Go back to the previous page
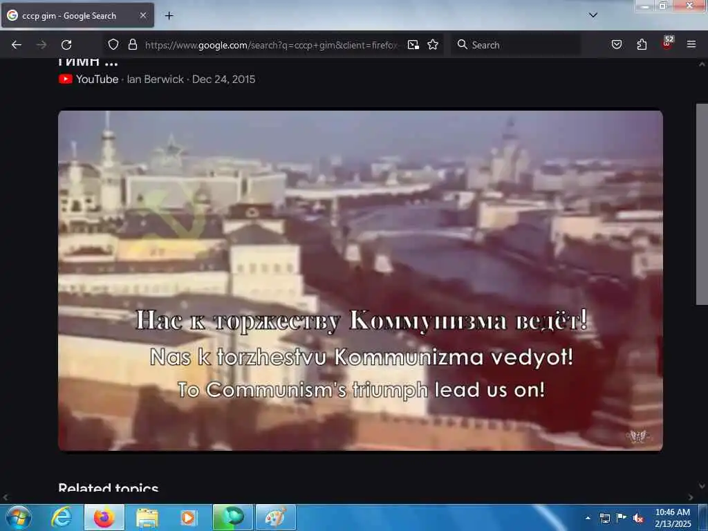708x531 pixels. tap(17, 45)
